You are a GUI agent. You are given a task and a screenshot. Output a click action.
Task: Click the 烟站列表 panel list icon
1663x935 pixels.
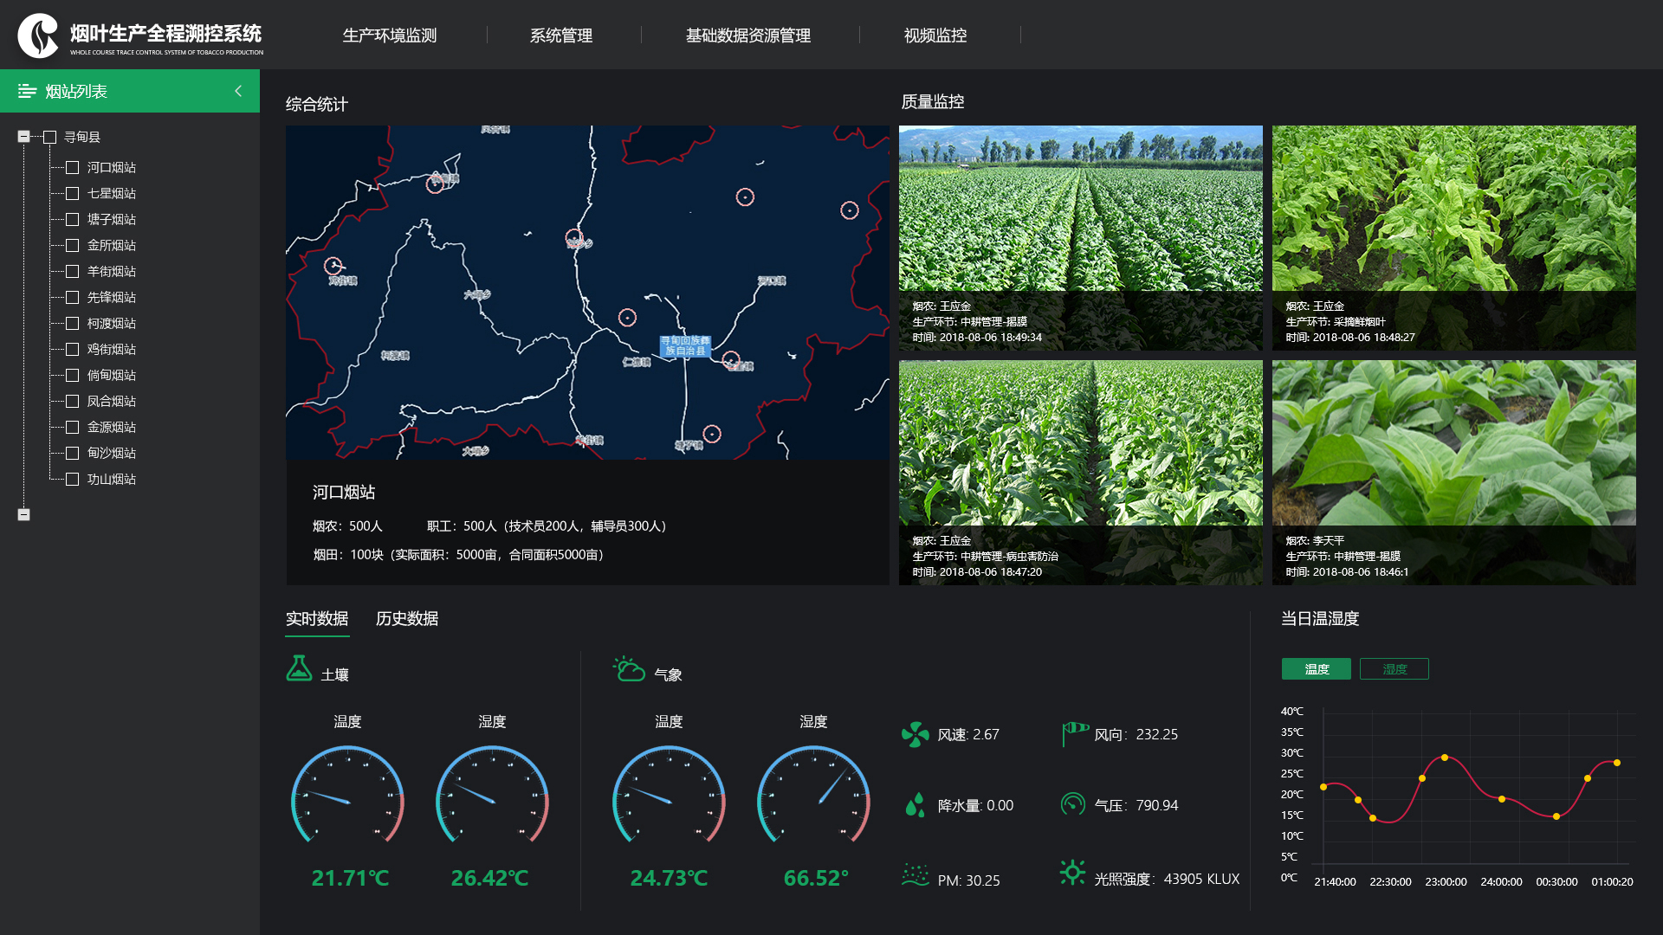coord(27,91)
